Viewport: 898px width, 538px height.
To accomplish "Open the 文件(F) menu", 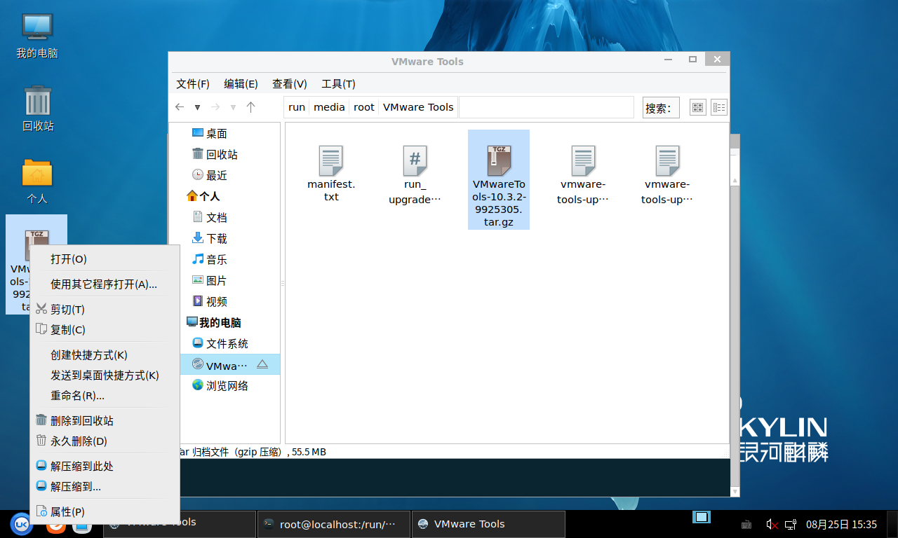I will coord(193,84).
